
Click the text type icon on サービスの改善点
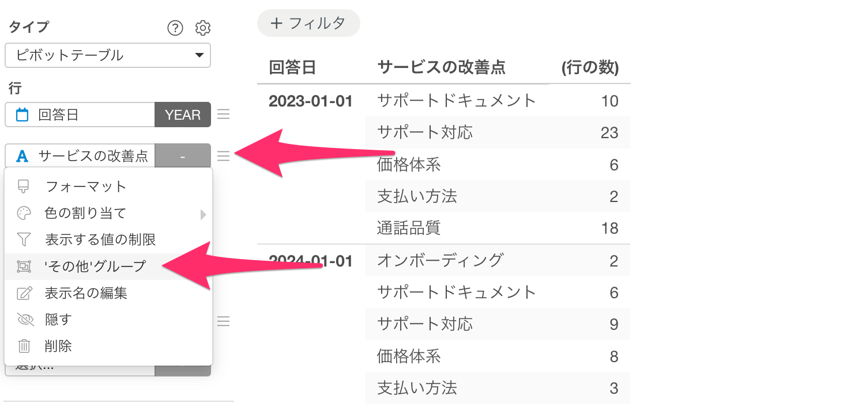[22, 156]
